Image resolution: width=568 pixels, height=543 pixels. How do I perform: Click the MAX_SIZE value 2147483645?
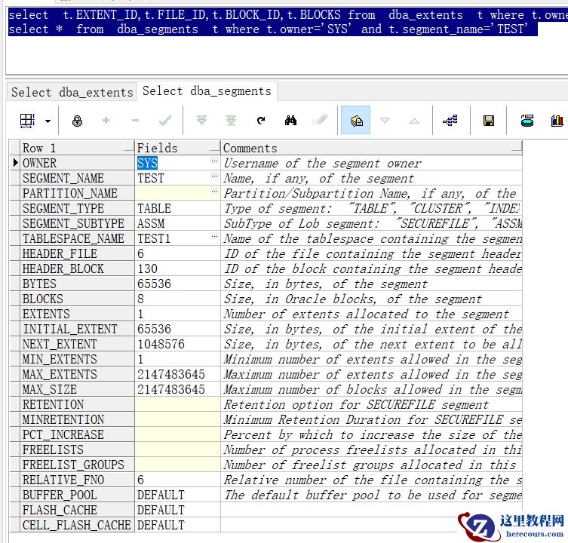click(x=171, y=389)
